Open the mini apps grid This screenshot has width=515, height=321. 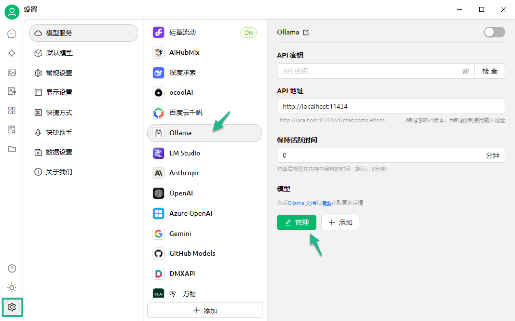[12, 110]
